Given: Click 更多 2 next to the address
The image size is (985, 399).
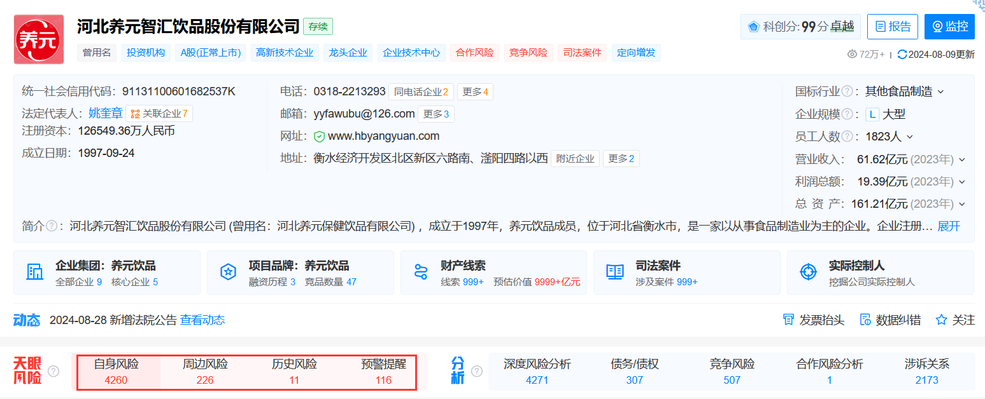Looking at the screenshot, I should [x=621, y=159].
